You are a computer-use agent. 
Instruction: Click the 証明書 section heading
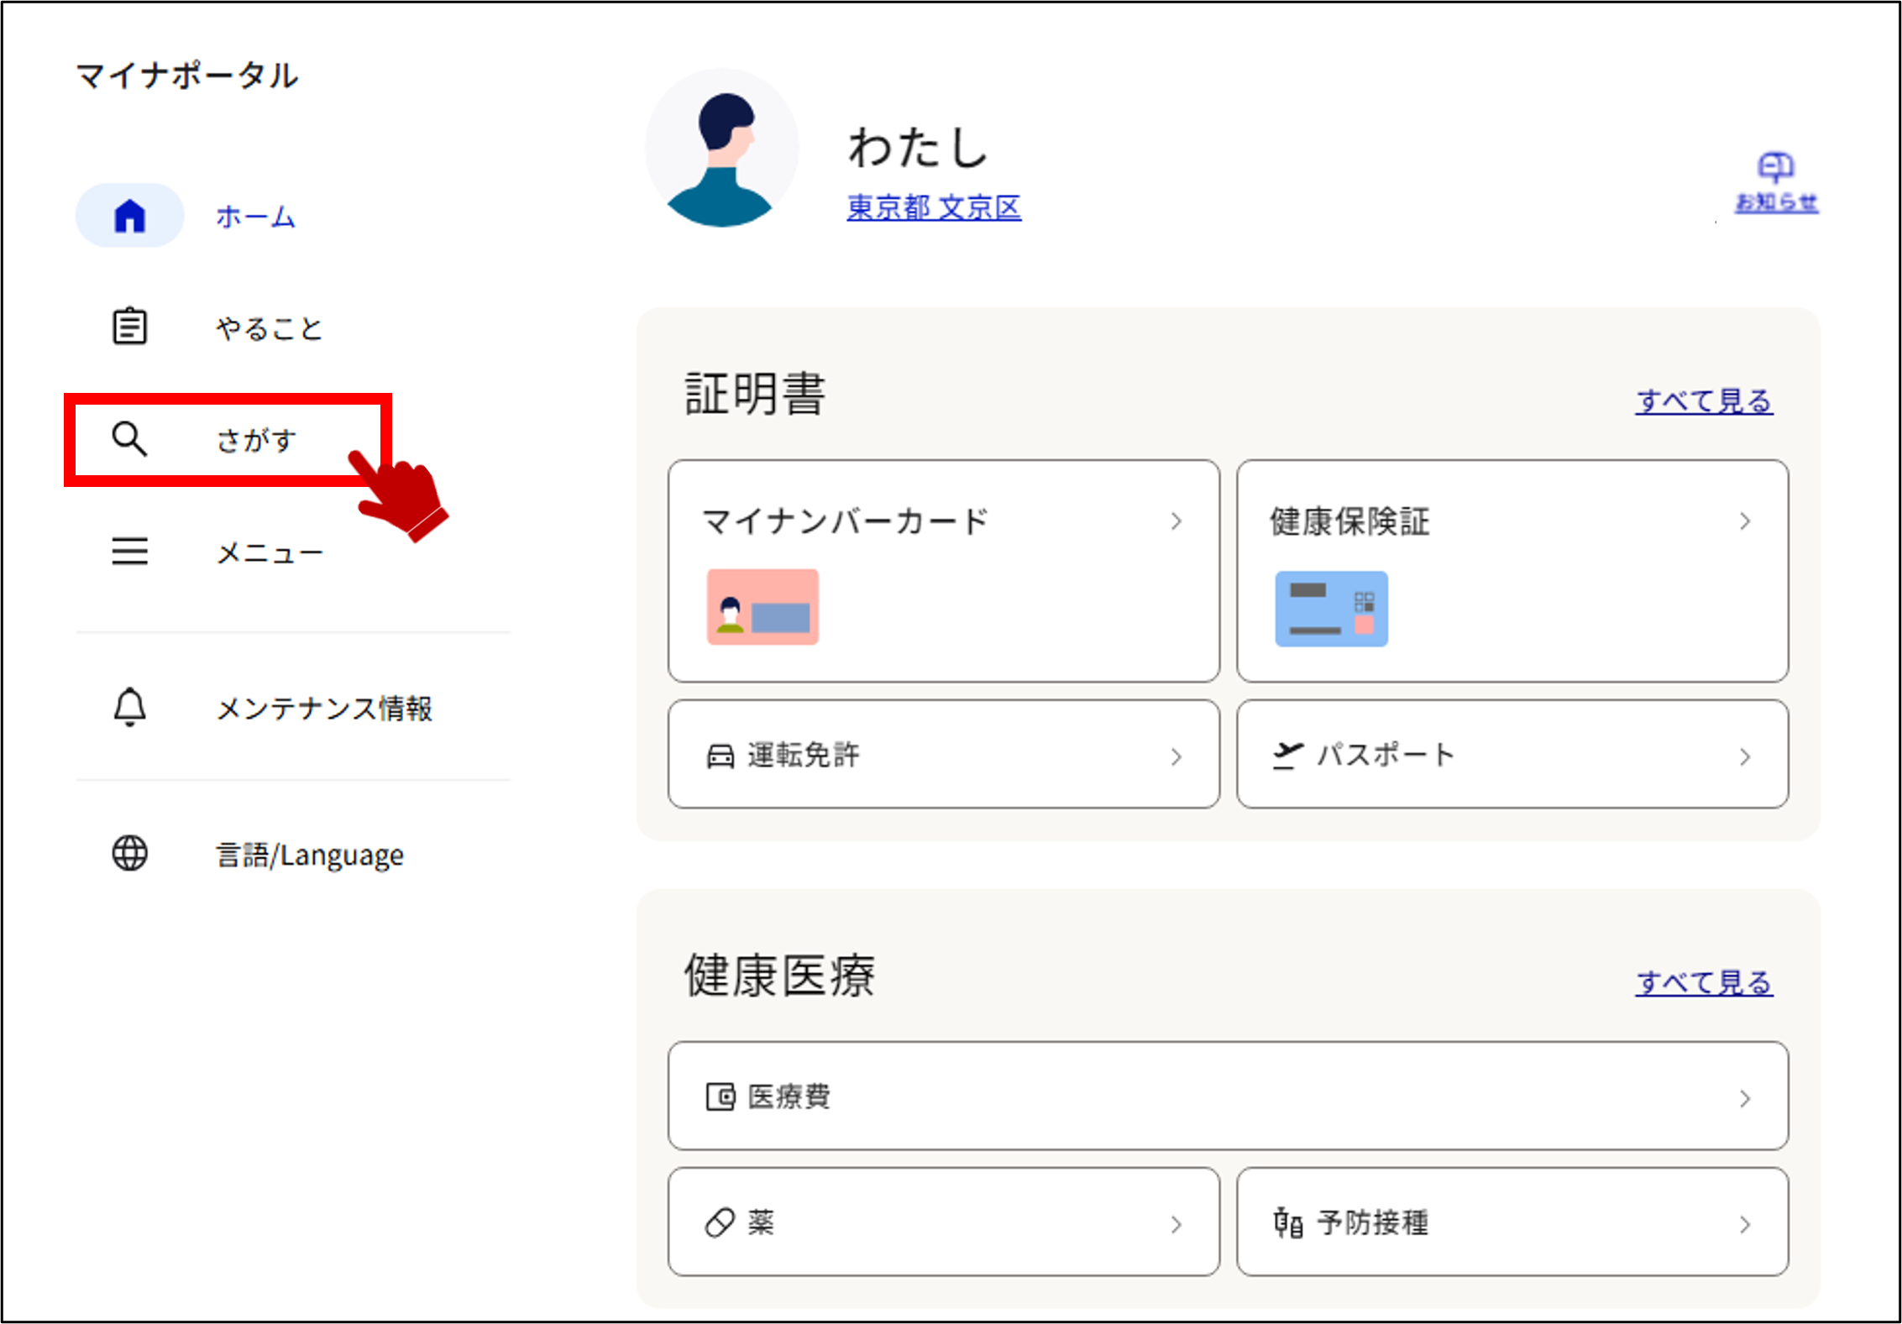755,393
